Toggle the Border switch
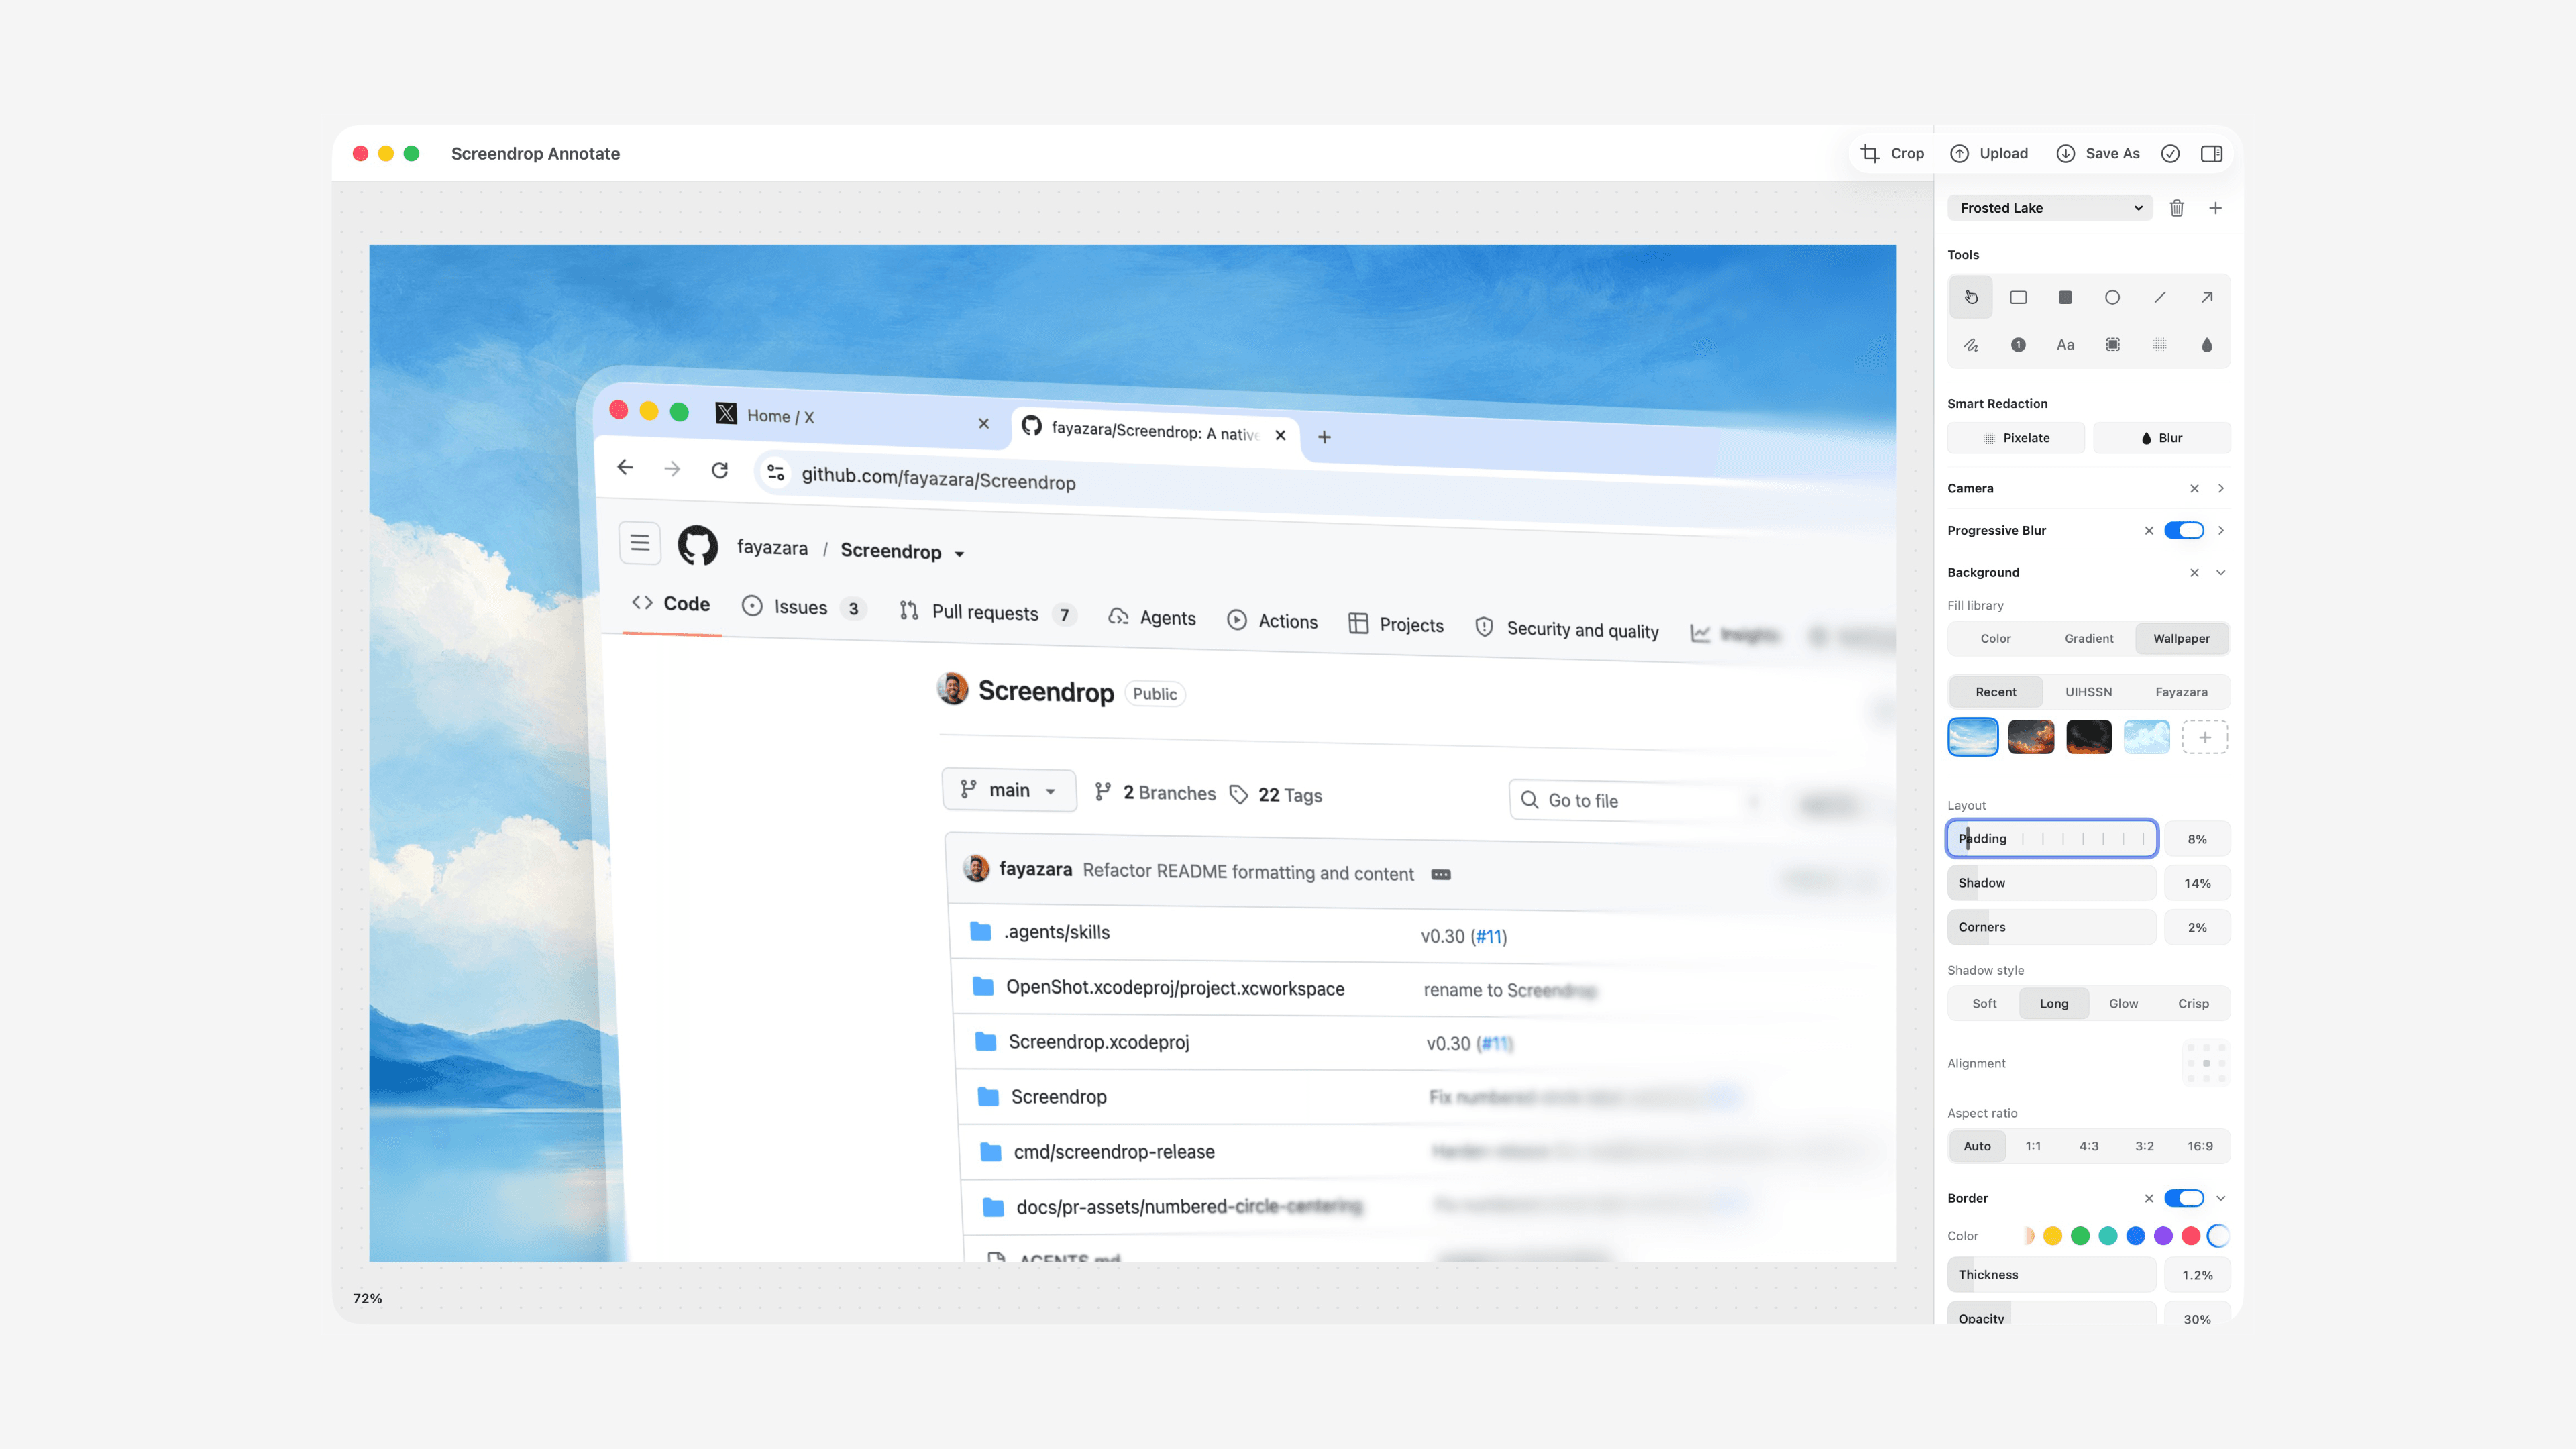Viewport: 2576px width, 1449px height. click(x=2184, y=1198)
